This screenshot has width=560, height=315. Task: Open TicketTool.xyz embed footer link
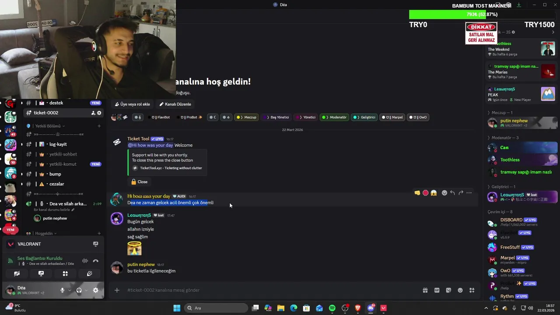171,168
